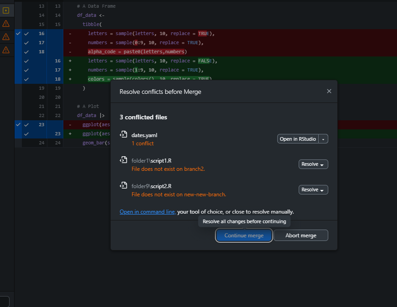This screenshot has height=307, width=397.
Task: Click the Open in command line link
Action: [148, 212]
